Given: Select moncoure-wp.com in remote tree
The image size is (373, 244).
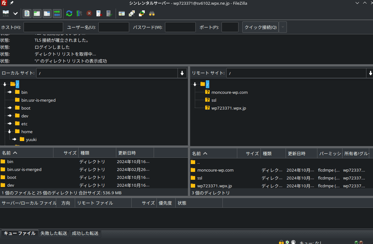Looking at the screenshot, I should tap(229, 92).
